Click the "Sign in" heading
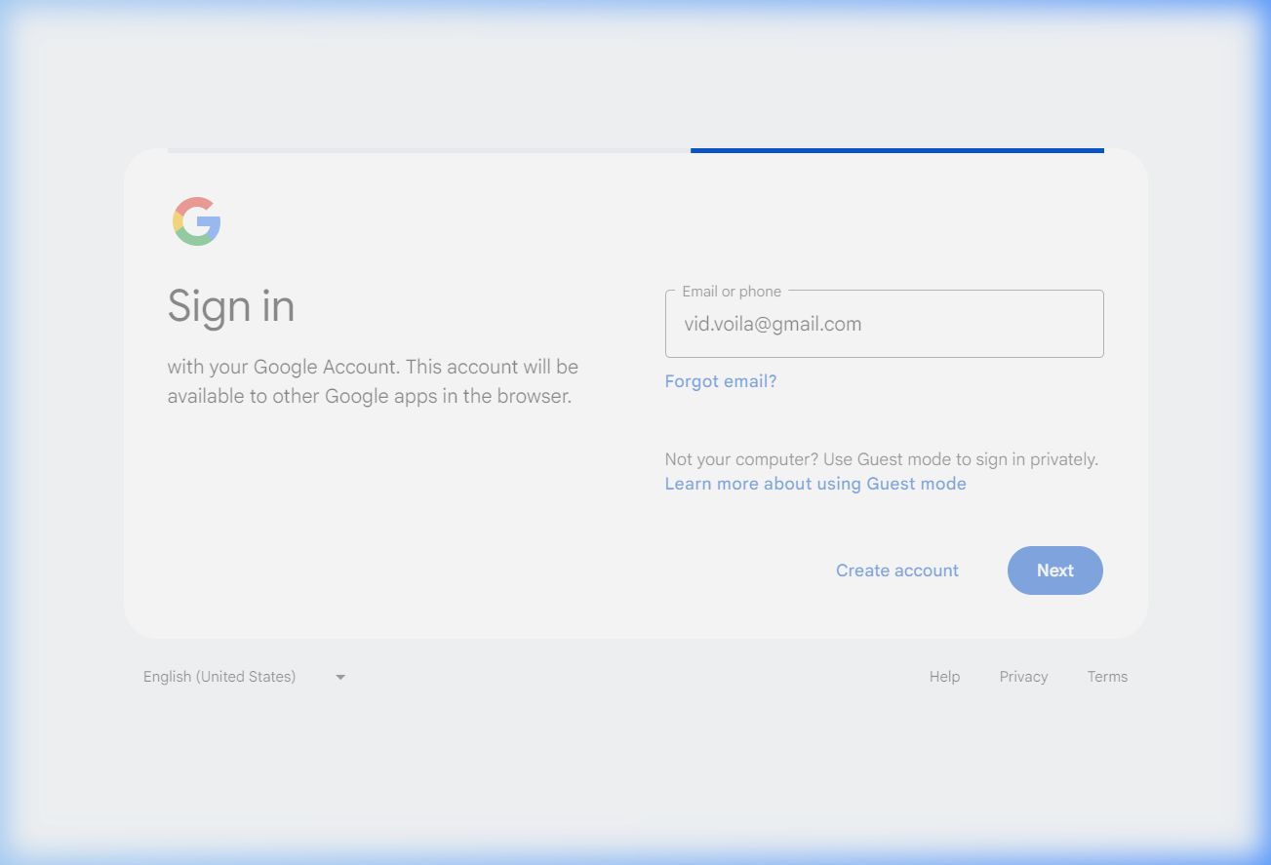1271x865 pixels. coord(231,306)
